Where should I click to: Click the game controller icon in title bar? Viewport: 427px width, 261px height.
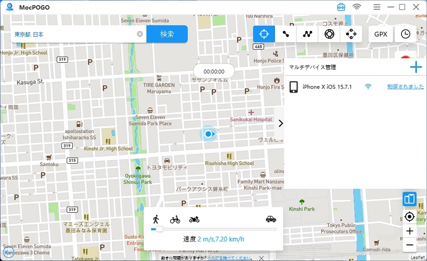click(x=341, y=7)
